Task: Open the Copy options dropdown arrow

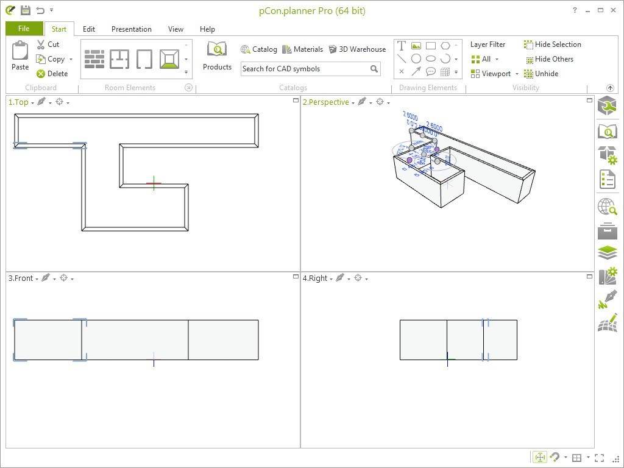Action: (x=71, y=59)
